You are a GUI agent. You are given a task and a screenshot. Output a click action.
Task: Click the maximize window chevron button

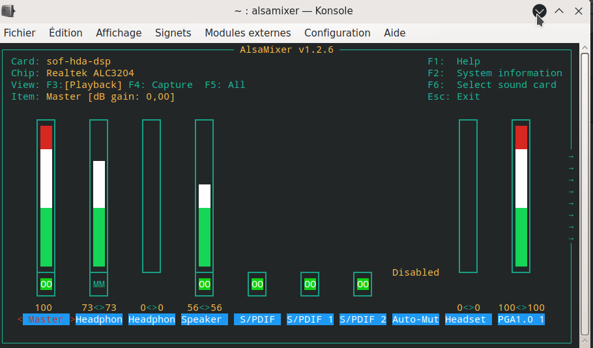coord(559,11)
